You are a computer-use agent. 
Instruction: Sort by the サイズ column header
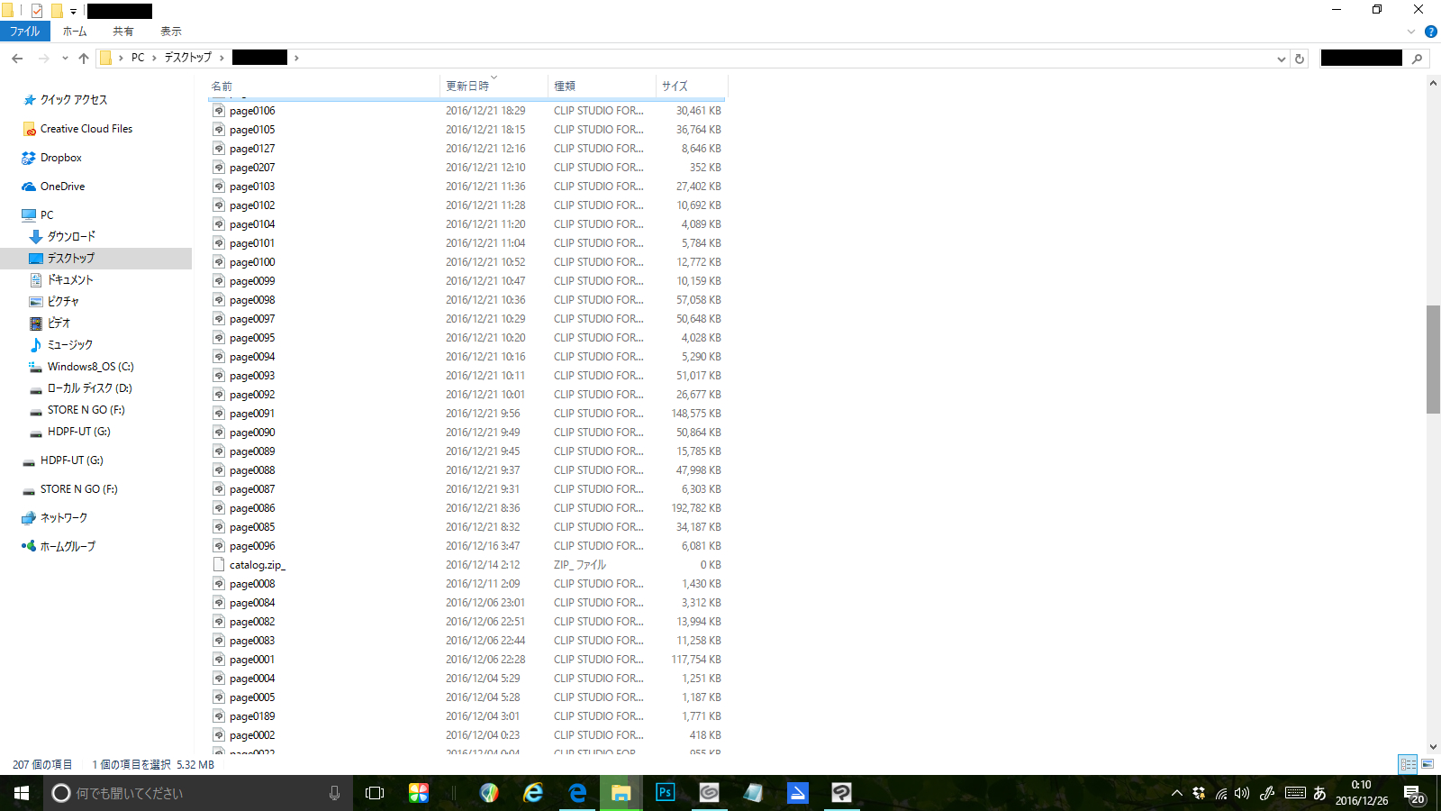(x=675, y=87)
